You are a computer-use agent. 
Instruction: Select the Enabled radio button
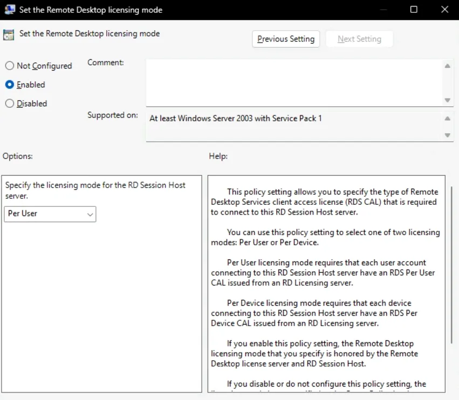pyautogui.click(x=10, y=85)
